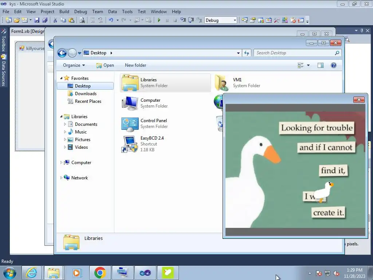Viewport: 373px width, 280px height.
Task: Open view options dropdown arrow in Explorer
Action: 308,65
